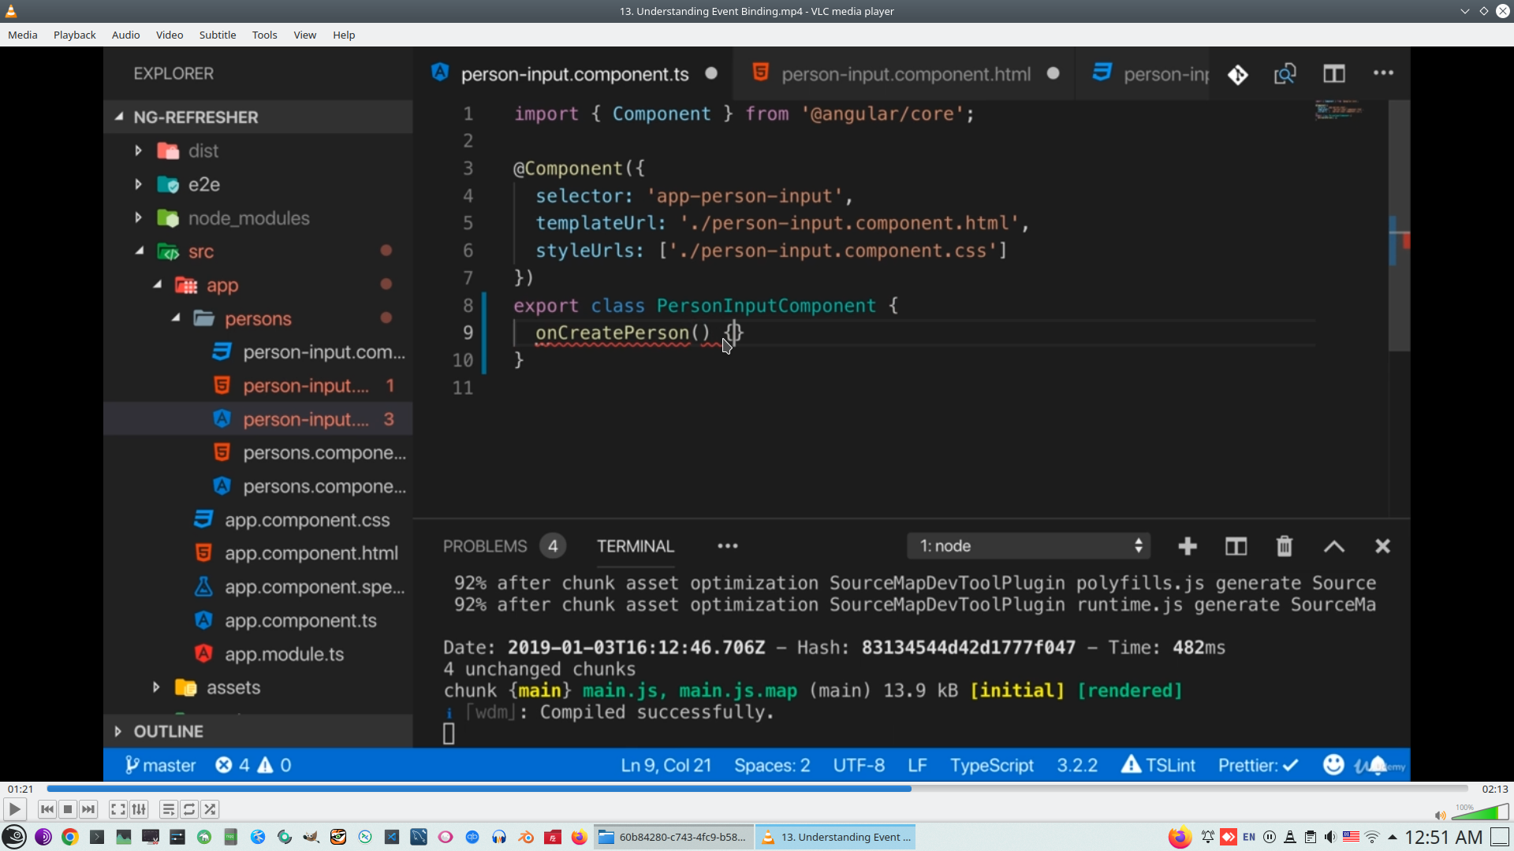Image resolution: width=1514 pixels, height=851 pixels.
Task: Go to previous media button
Action: [47, 809]
